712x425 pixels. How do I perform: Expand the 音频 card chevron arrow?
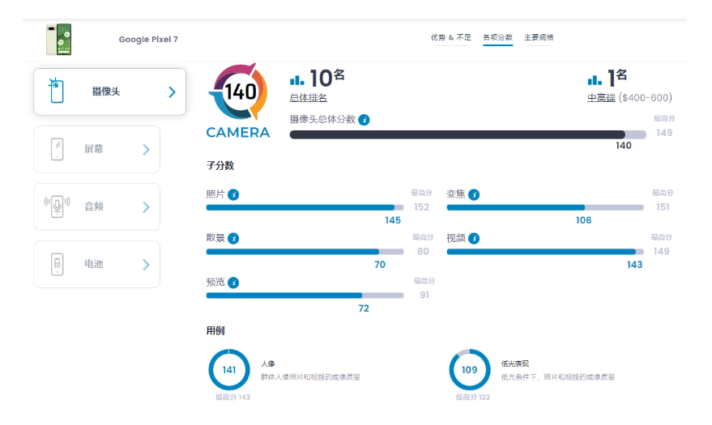pos(147,207)
